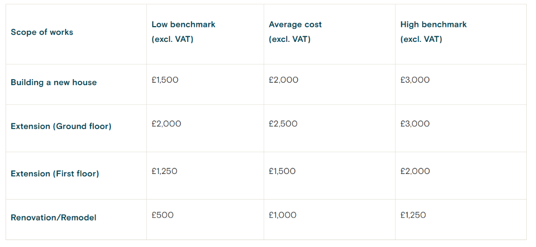Click renovation average cost £1,000
This screenshot has width=536, height=247.
[x=282, y=215]
